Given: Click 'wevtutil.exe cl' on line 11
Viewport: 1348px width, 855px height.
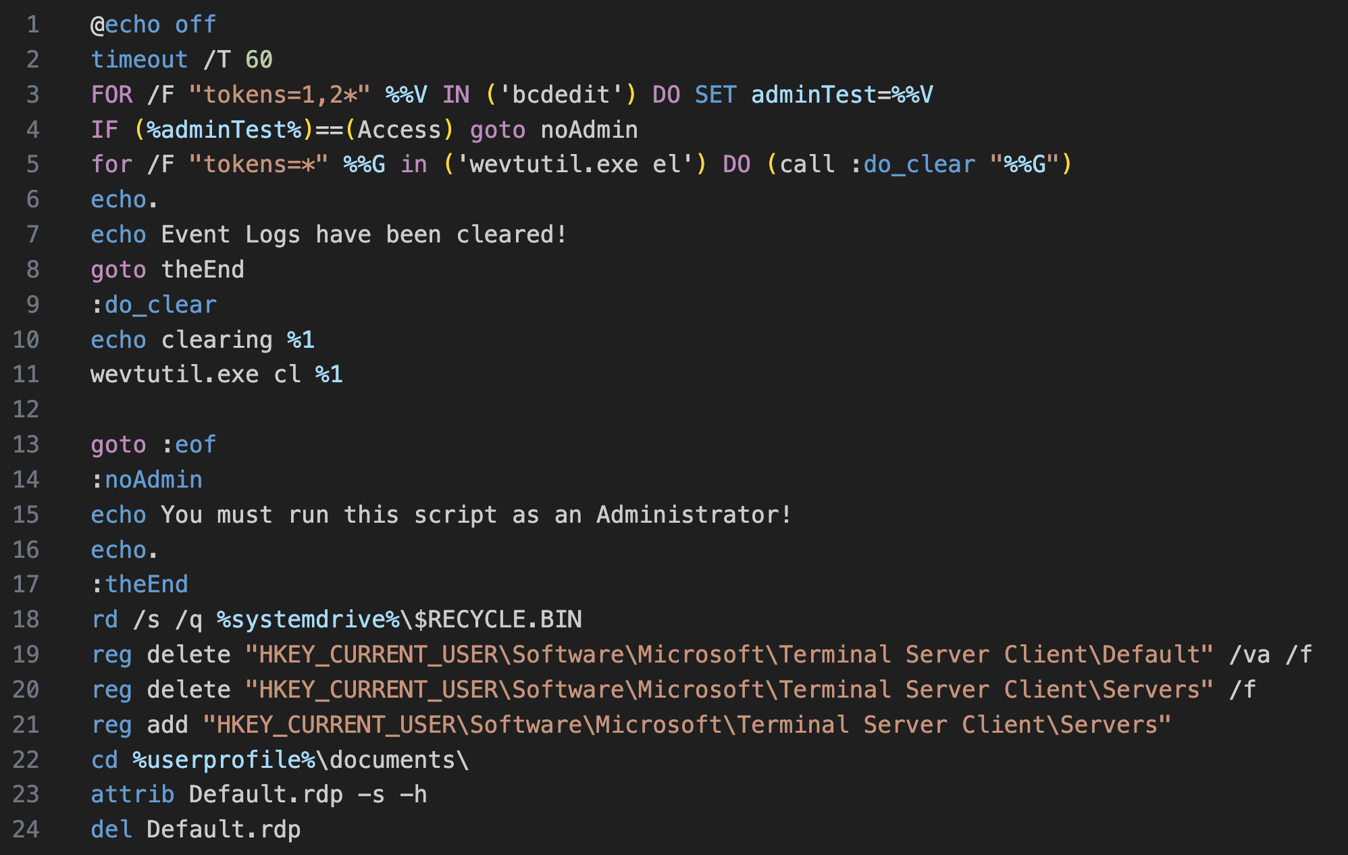Looking at the screenshot, I should tap(195, 374).
